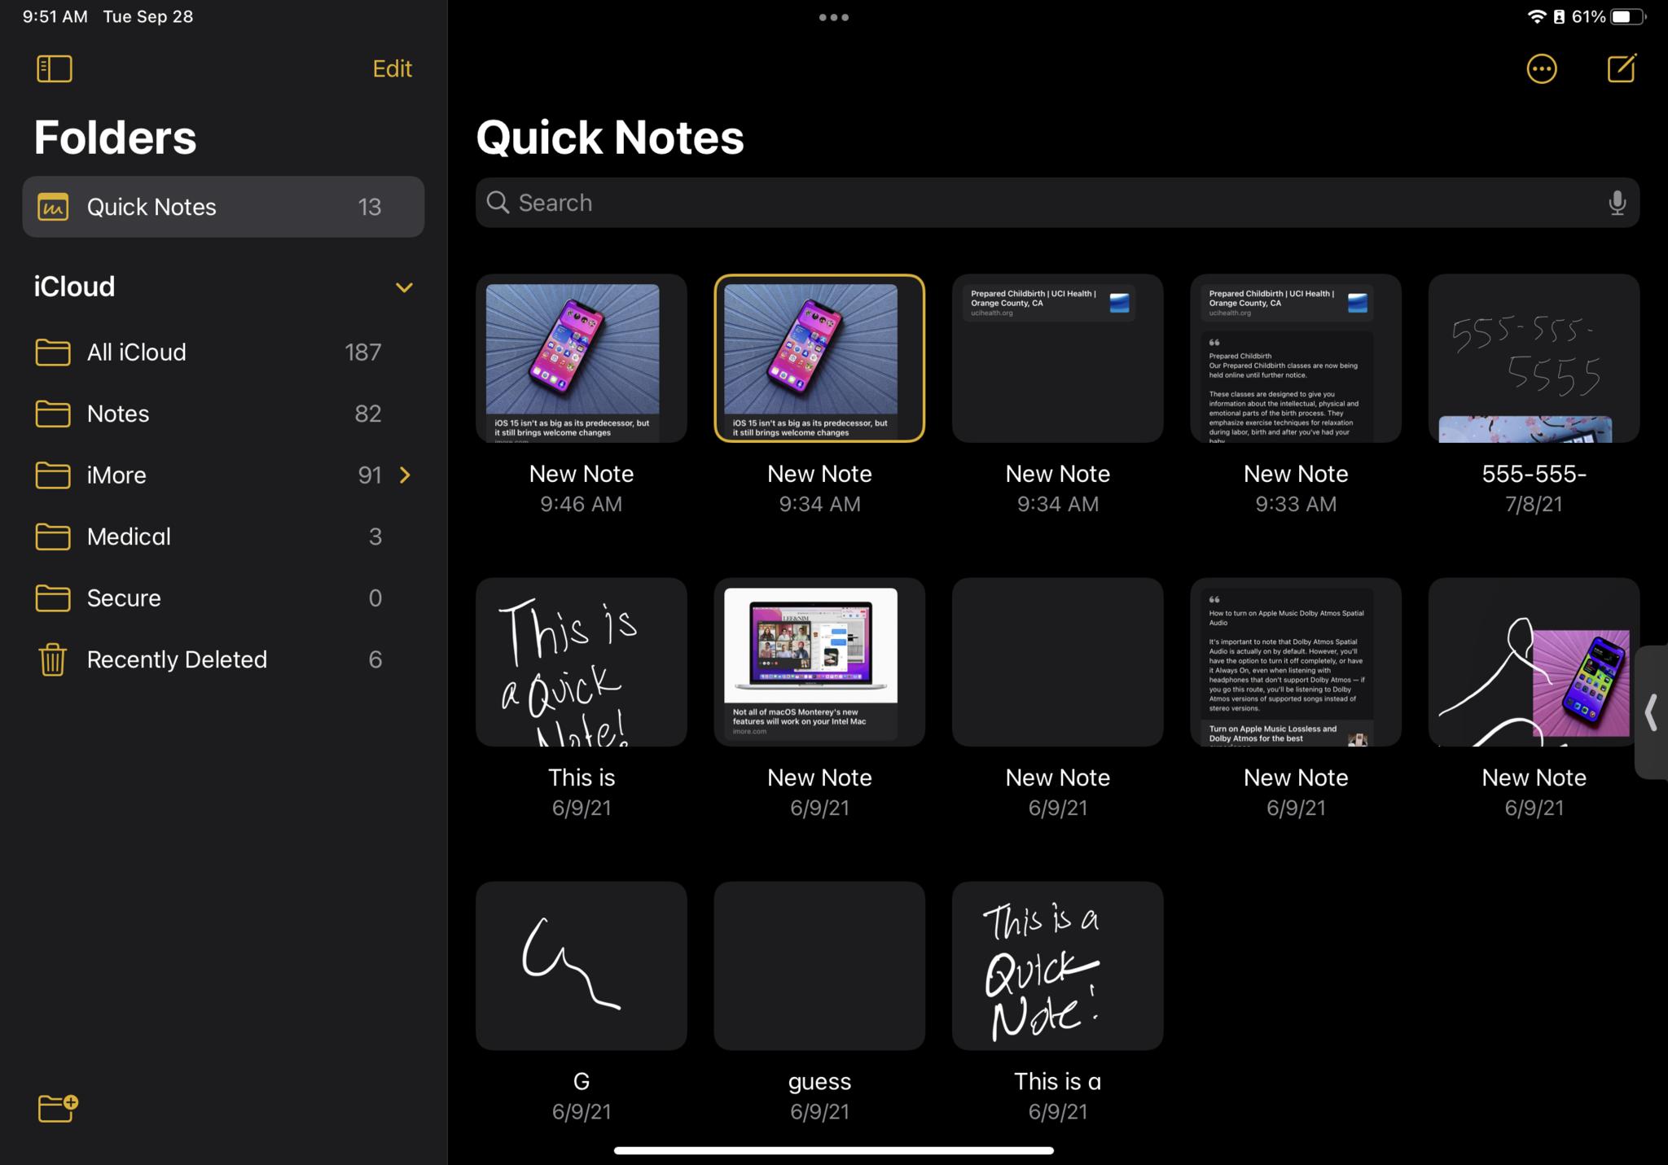Tap the iMore count 91
This screenshot has width=1668, height=1165.
click(370, 475)
